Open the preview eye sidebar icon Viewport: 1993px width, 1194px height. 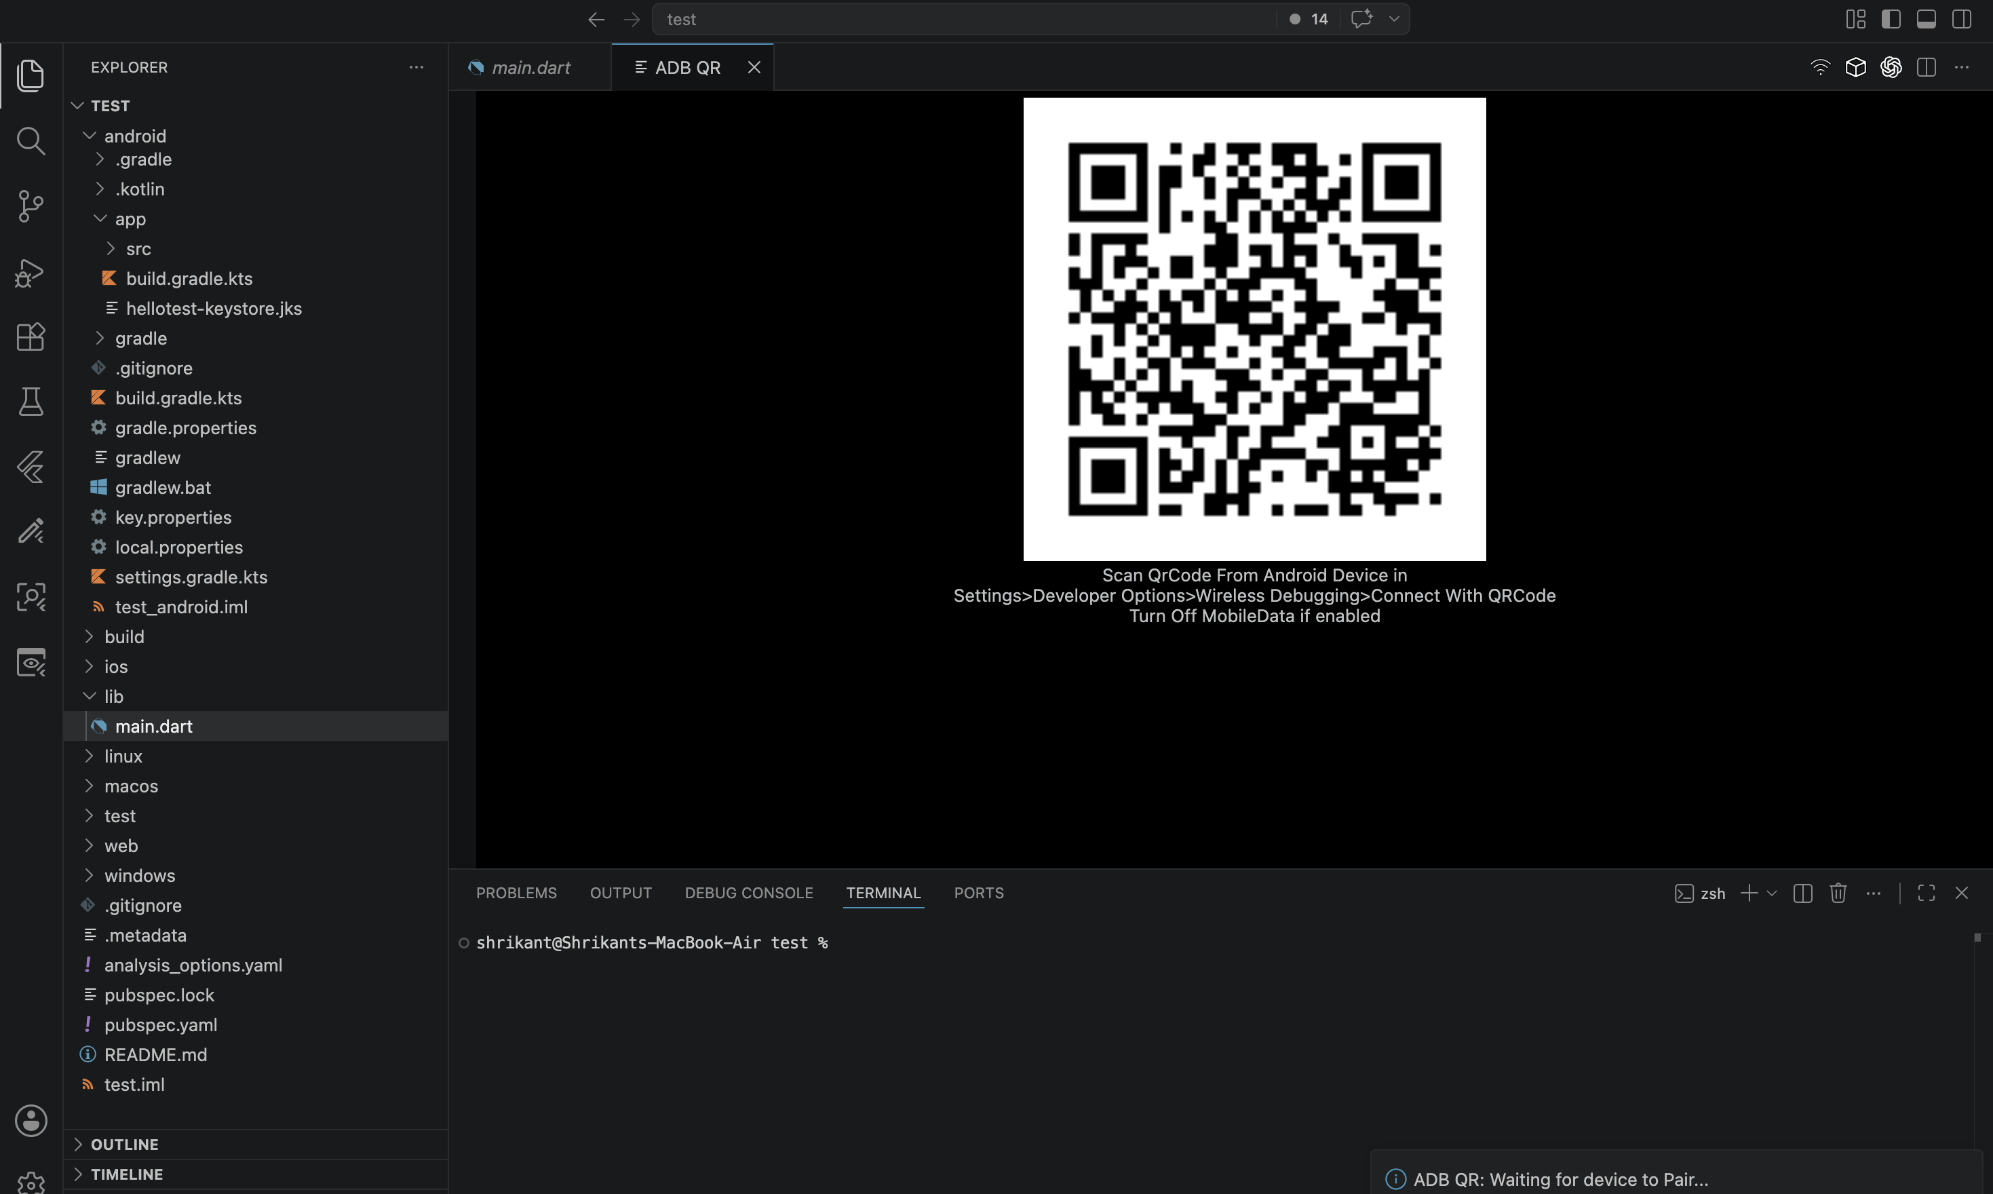tap(31, 662)
